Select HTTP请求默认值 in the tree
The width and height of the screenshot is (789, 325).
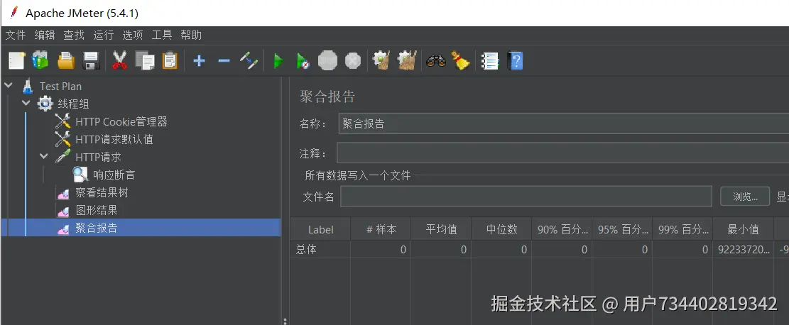[114, 139]
